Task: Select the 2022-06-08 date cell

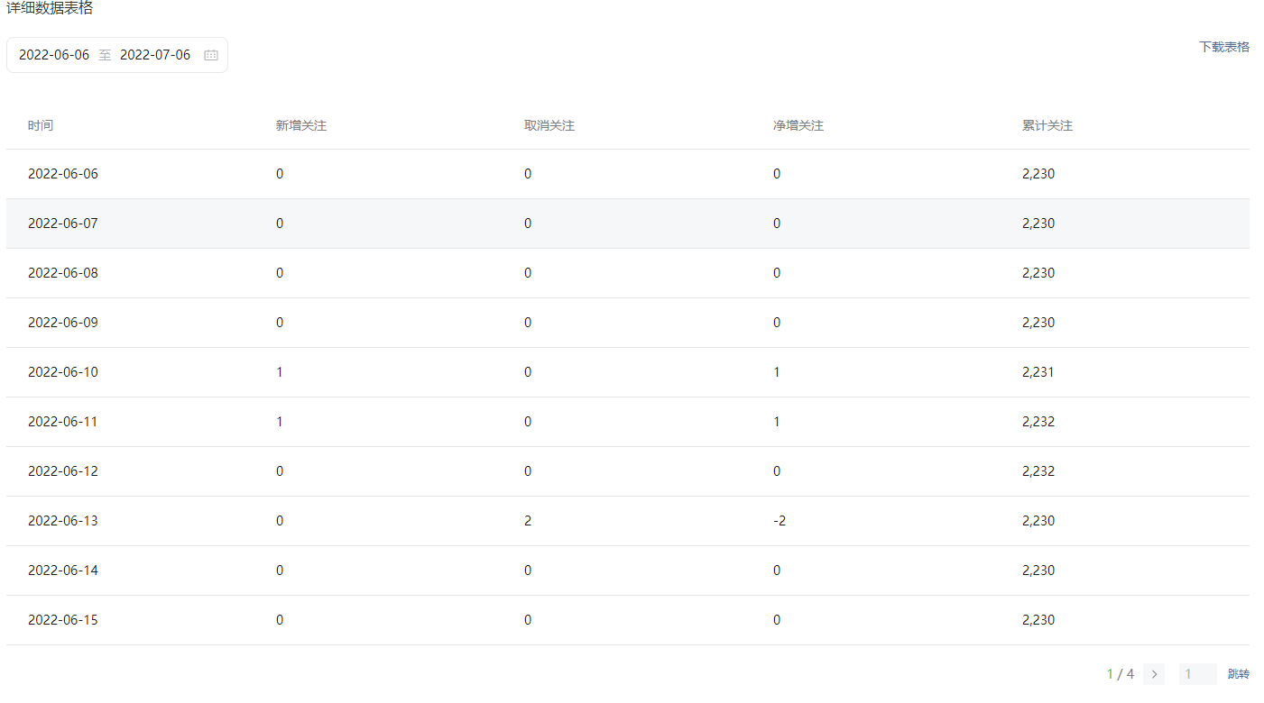Action: tap(63, 273)
